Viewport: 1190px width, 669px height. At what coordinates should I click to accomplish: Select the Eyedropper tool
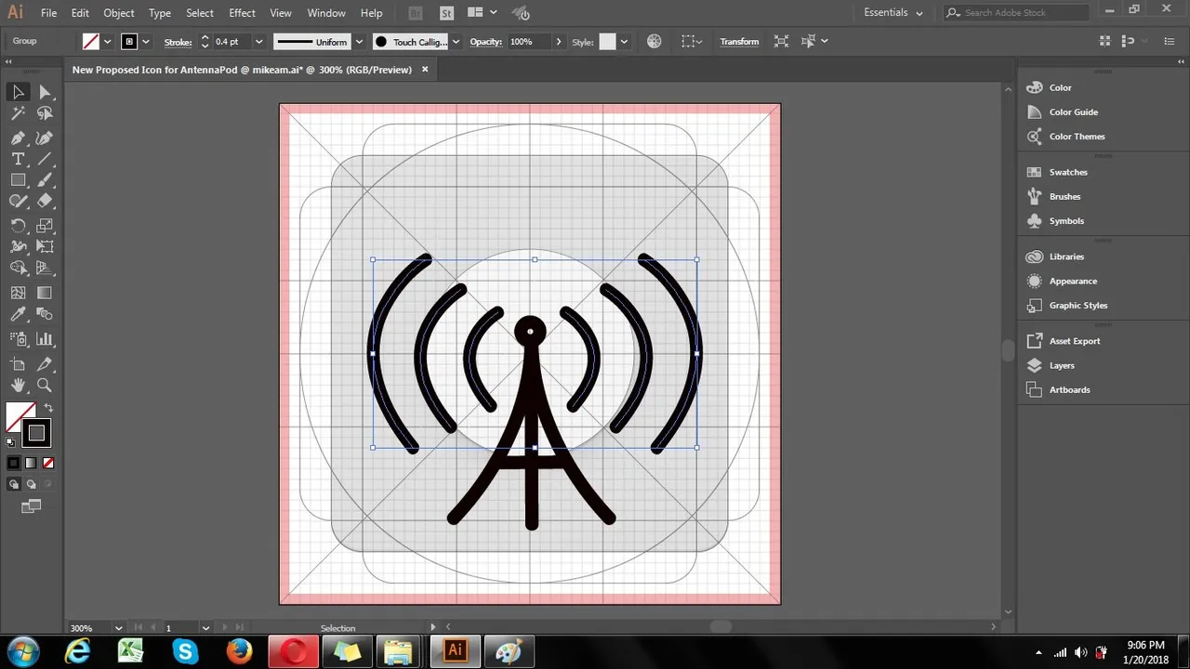coord(18,315)
